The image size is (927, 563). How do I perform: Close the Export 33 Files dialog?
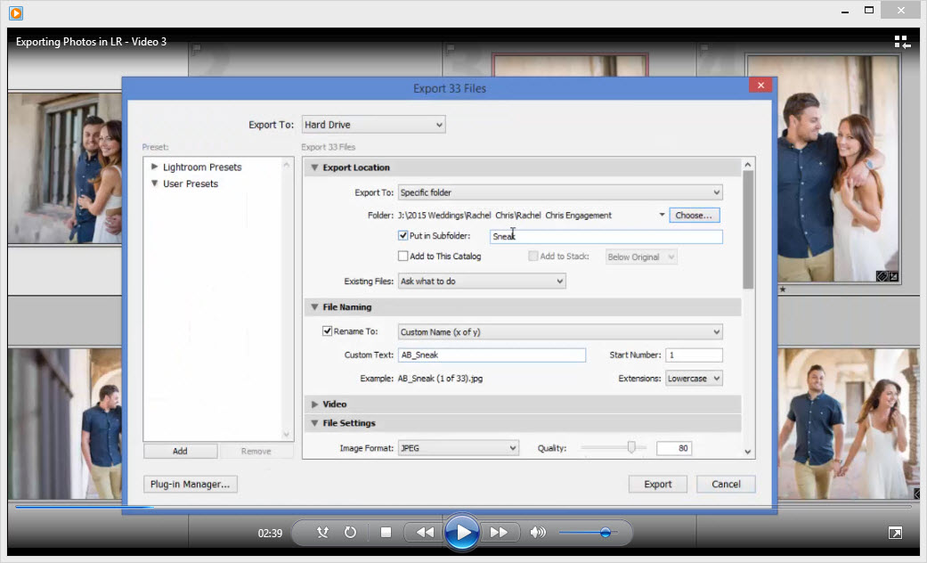760,86
